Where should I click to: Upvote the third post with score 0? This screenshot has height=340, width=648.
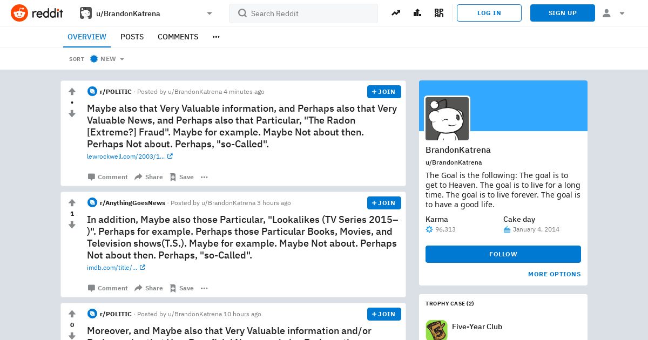click(x=72, y=314)
